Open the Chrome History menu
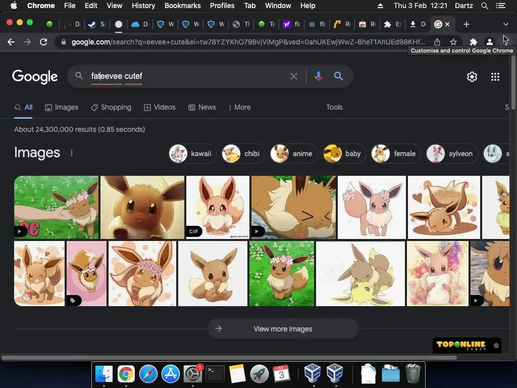The image size is (517, 388). point(143,6)
